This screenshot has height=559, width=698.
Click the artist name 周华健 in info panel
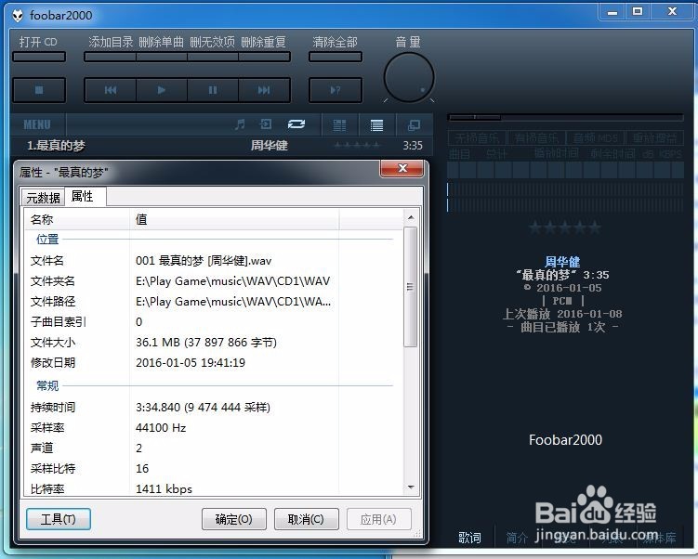[x=562, y=262]
